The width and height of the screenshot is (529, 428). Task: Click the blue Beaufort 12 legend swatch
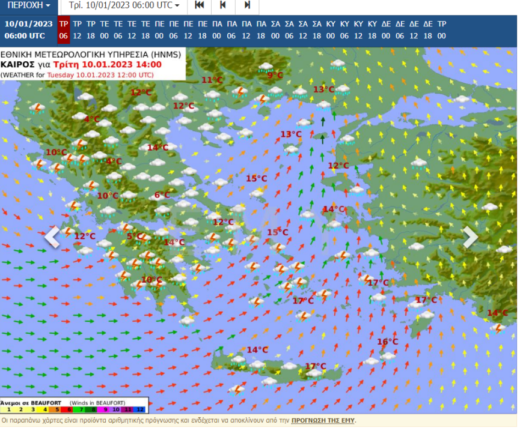click(x=140, y=409)
